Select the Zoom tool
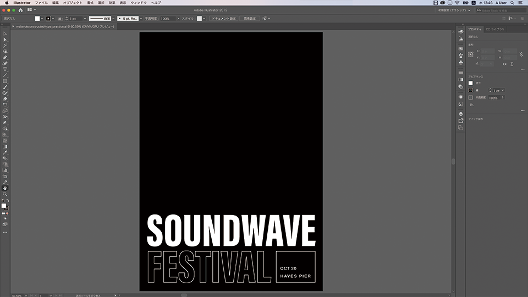This screenshot has height=297, width=528. coord(5,194)
